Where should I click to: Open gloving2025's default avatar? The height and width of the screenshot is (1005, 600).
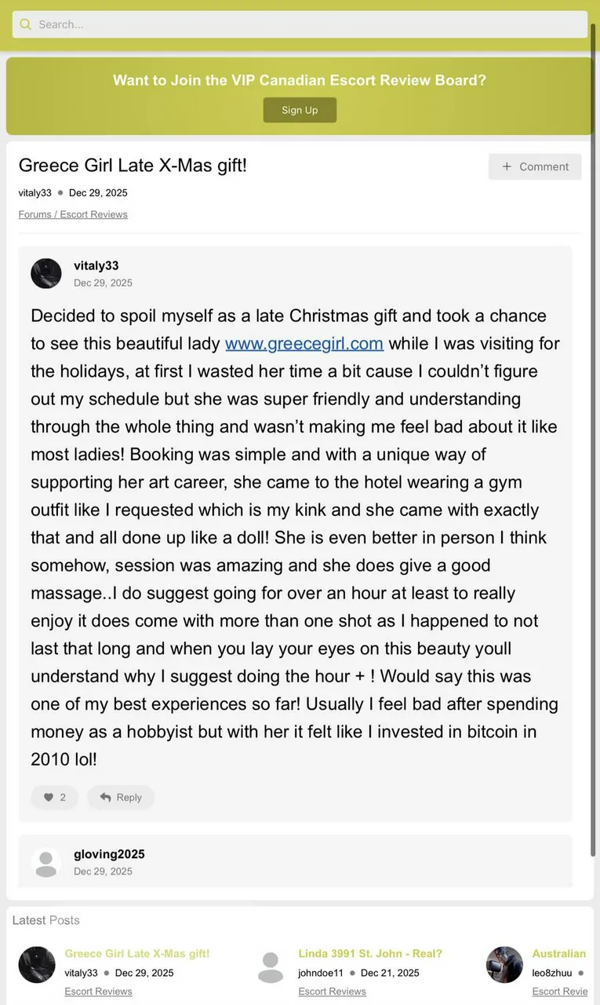[46, 862]
